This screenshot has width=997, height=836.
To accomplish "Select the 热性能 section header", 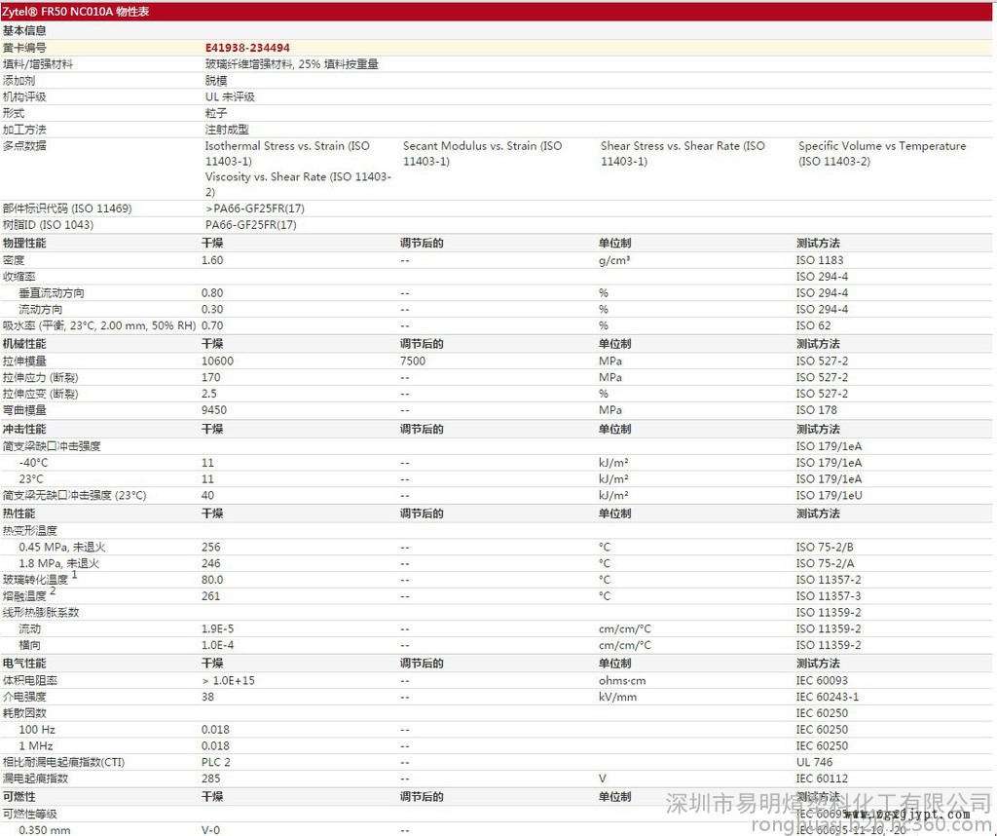I will 18,513.
